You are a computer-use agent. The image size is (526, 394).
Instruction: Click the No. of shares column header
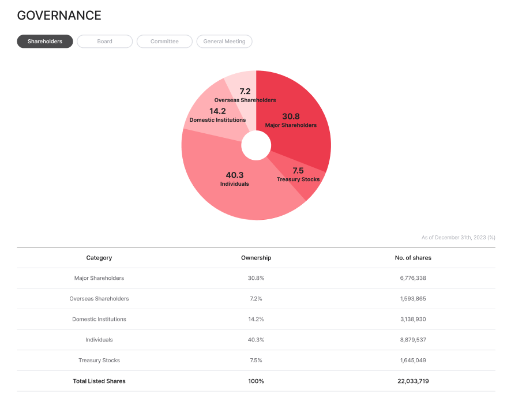click(413, 258)
